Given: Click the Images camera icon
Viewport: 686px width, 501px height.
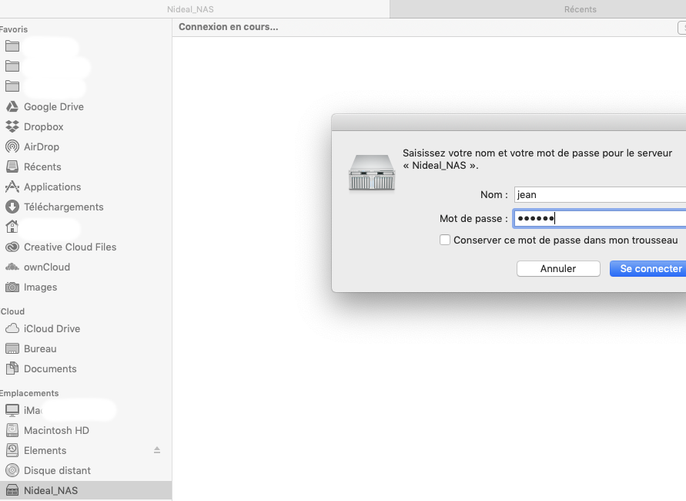Looking at the screenshot, I should [12, 287].
